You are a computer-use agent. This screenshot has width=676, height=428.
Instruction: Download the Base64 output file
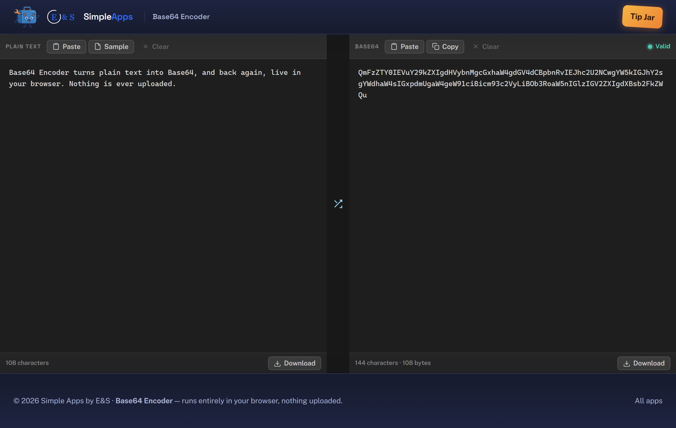point(643,363)
